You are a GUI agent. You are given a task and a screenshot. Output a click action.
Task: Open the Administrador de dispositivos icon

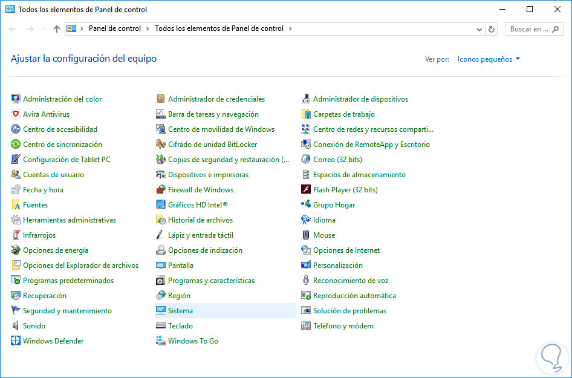[x=307, y=99]
